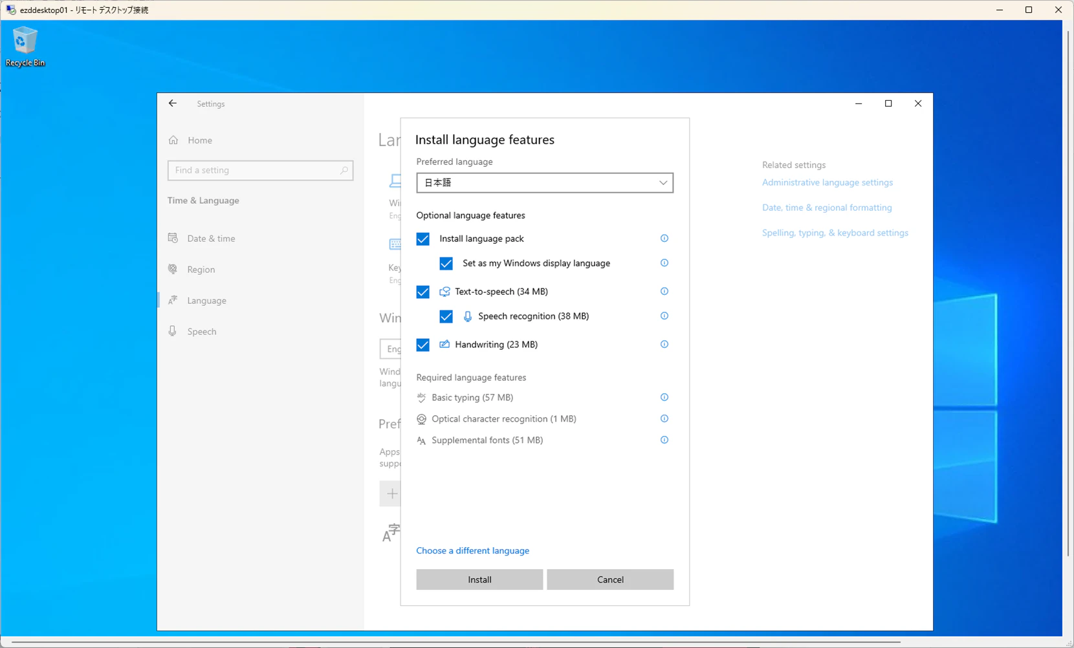Show info for Supplemental fonts (51 MB)
This screenshot has height=648, width=1074.
pos(664,440)
